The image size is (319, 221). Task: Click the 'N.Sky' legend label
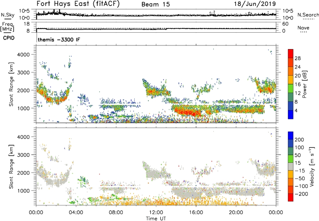8,15
